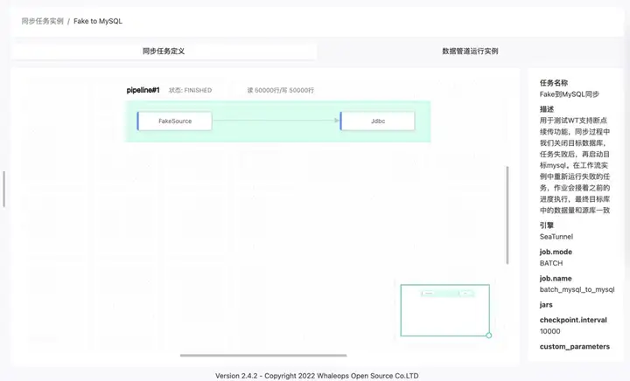Click the pipeline#1 label

tap(143, 90)
